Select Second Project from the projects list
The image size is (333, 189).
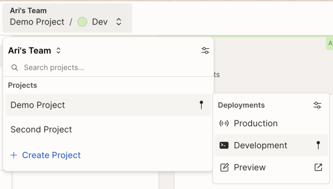(41, 129)
